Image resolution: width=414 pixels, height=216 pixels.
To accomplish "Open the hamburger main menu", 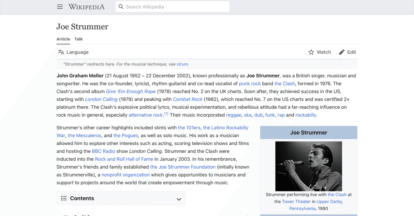I will click(60, 6).
